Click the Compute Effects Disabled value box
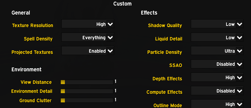251x108 pixels. (217, 91)
